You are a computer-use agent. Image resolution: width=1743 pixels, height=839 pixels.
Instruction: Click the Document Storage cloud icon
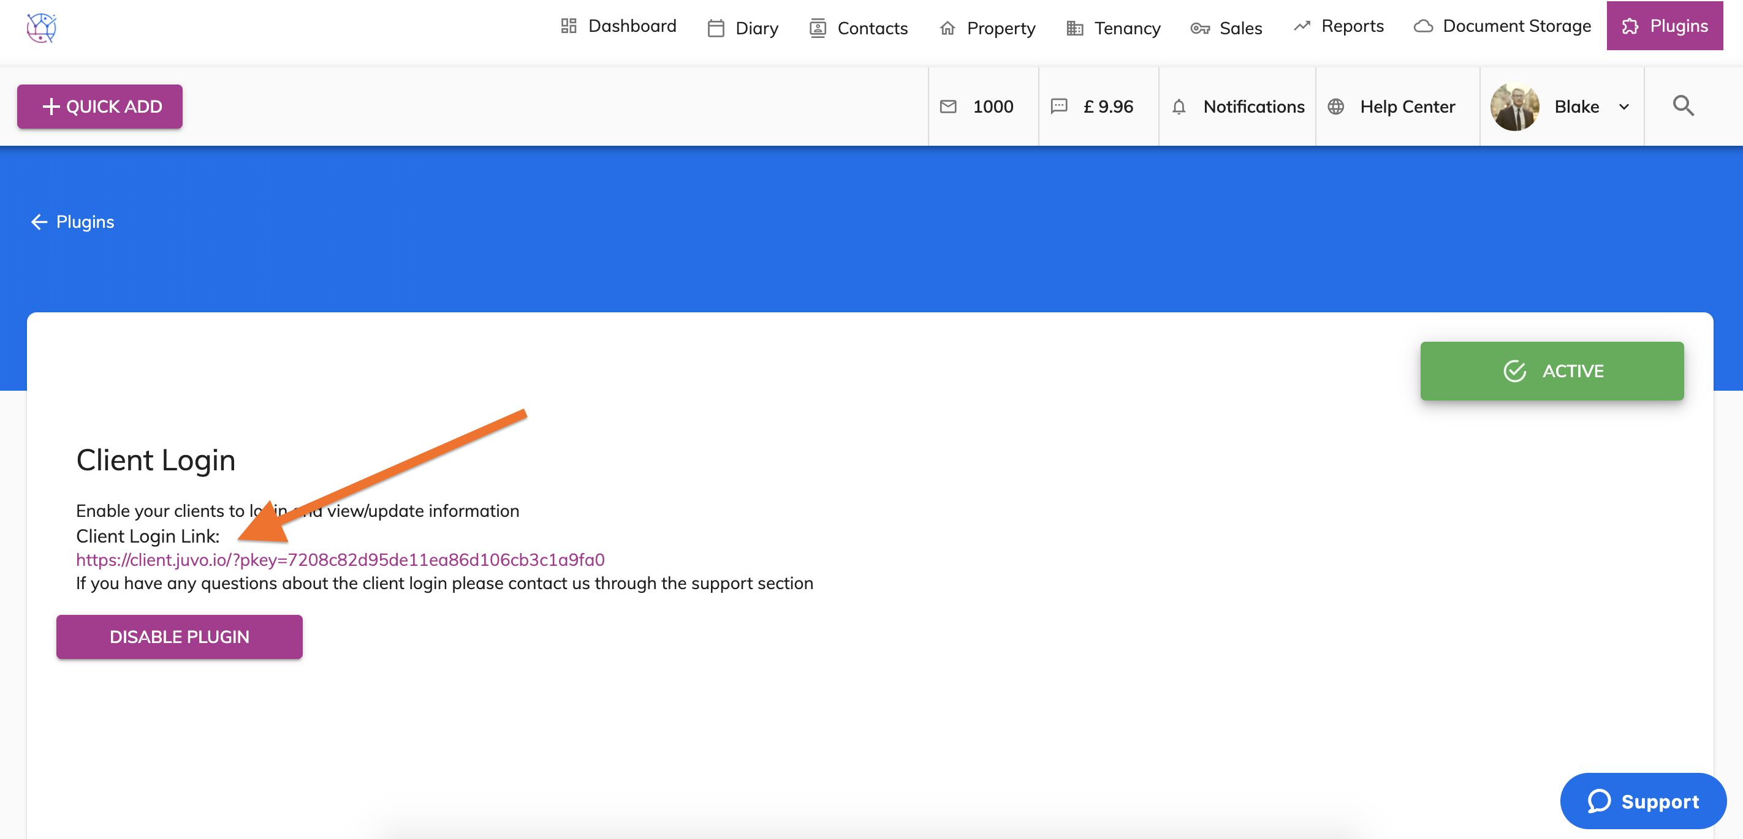(1423, 26)
